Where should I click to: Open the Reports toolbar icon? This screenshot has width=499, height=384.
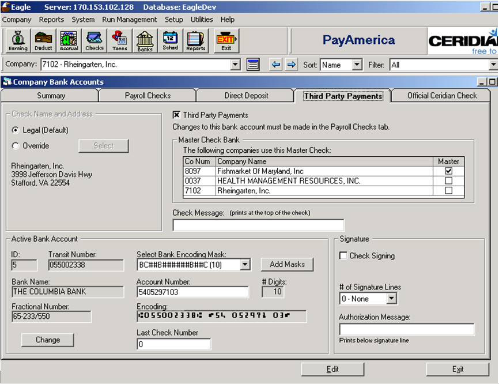(x=196, y=41)
